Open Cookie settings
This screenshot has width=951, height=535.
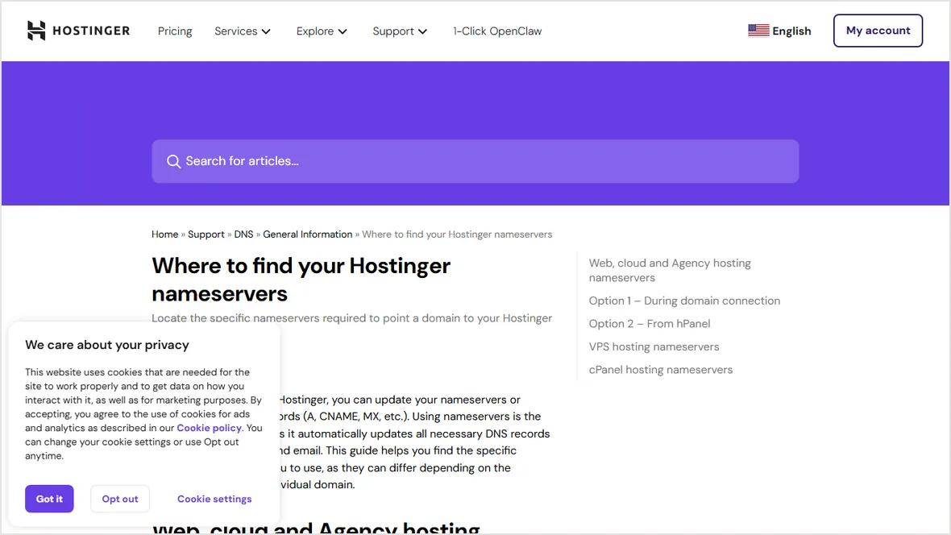[x=214, y=499]
